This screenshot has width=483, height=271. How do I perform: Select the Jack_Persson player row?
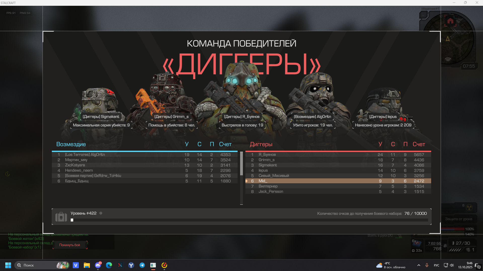click(x=338, y=192)
